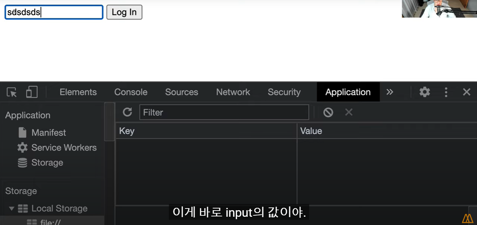The height and width of the screenshot is (225, 477).
Task: Switch to the Console tab
Action: pos(131,92)
